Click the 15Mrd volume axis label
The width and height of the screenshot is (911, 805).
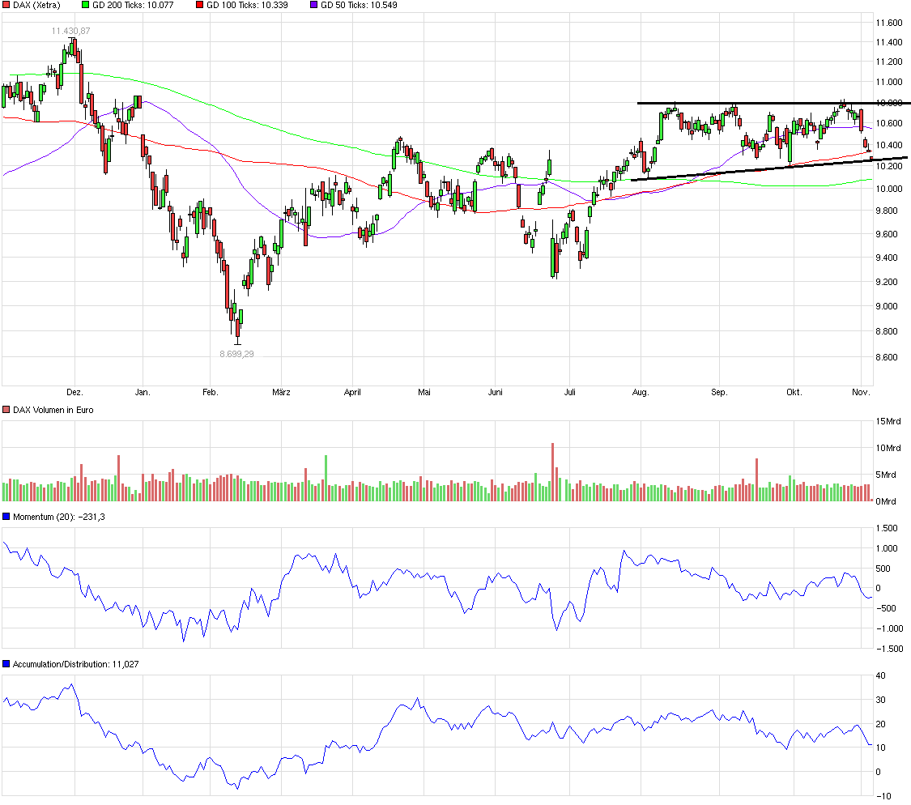pyautogui.click(x=888, y=421)
